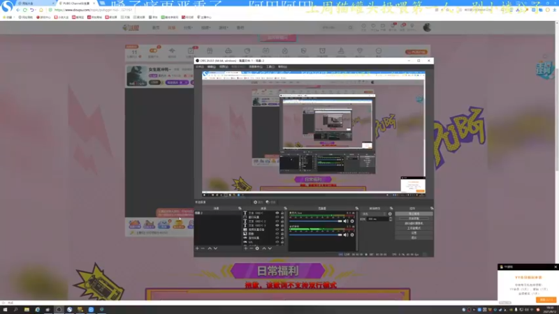Go to 首页 link on Douyu navigation

(156, 27)
